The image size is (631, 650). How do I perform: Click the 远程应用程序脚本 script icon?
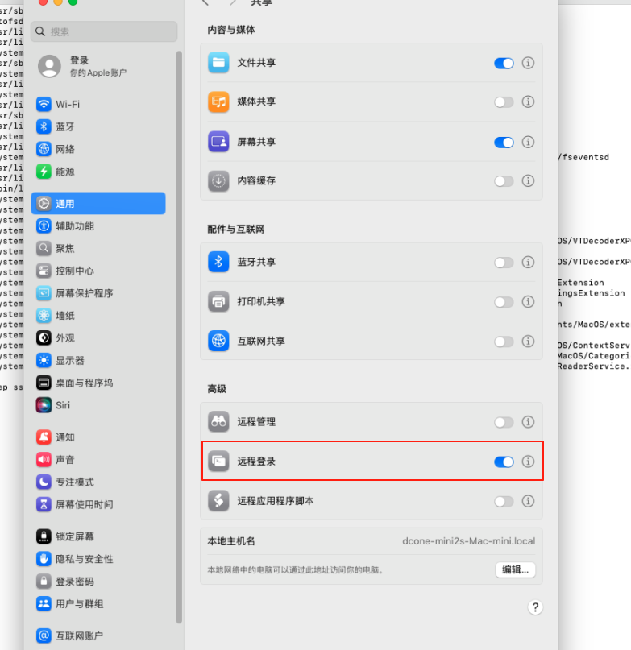(x=218, y=501)
